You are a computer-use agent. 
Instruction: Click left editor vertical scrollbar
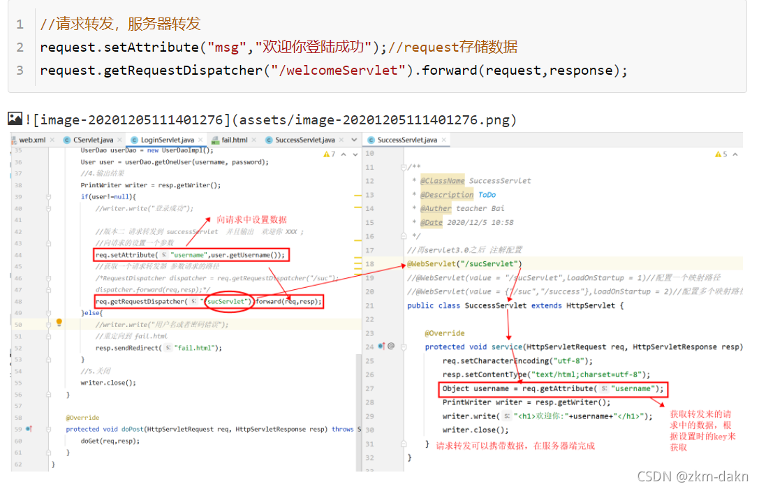[359, 411]
